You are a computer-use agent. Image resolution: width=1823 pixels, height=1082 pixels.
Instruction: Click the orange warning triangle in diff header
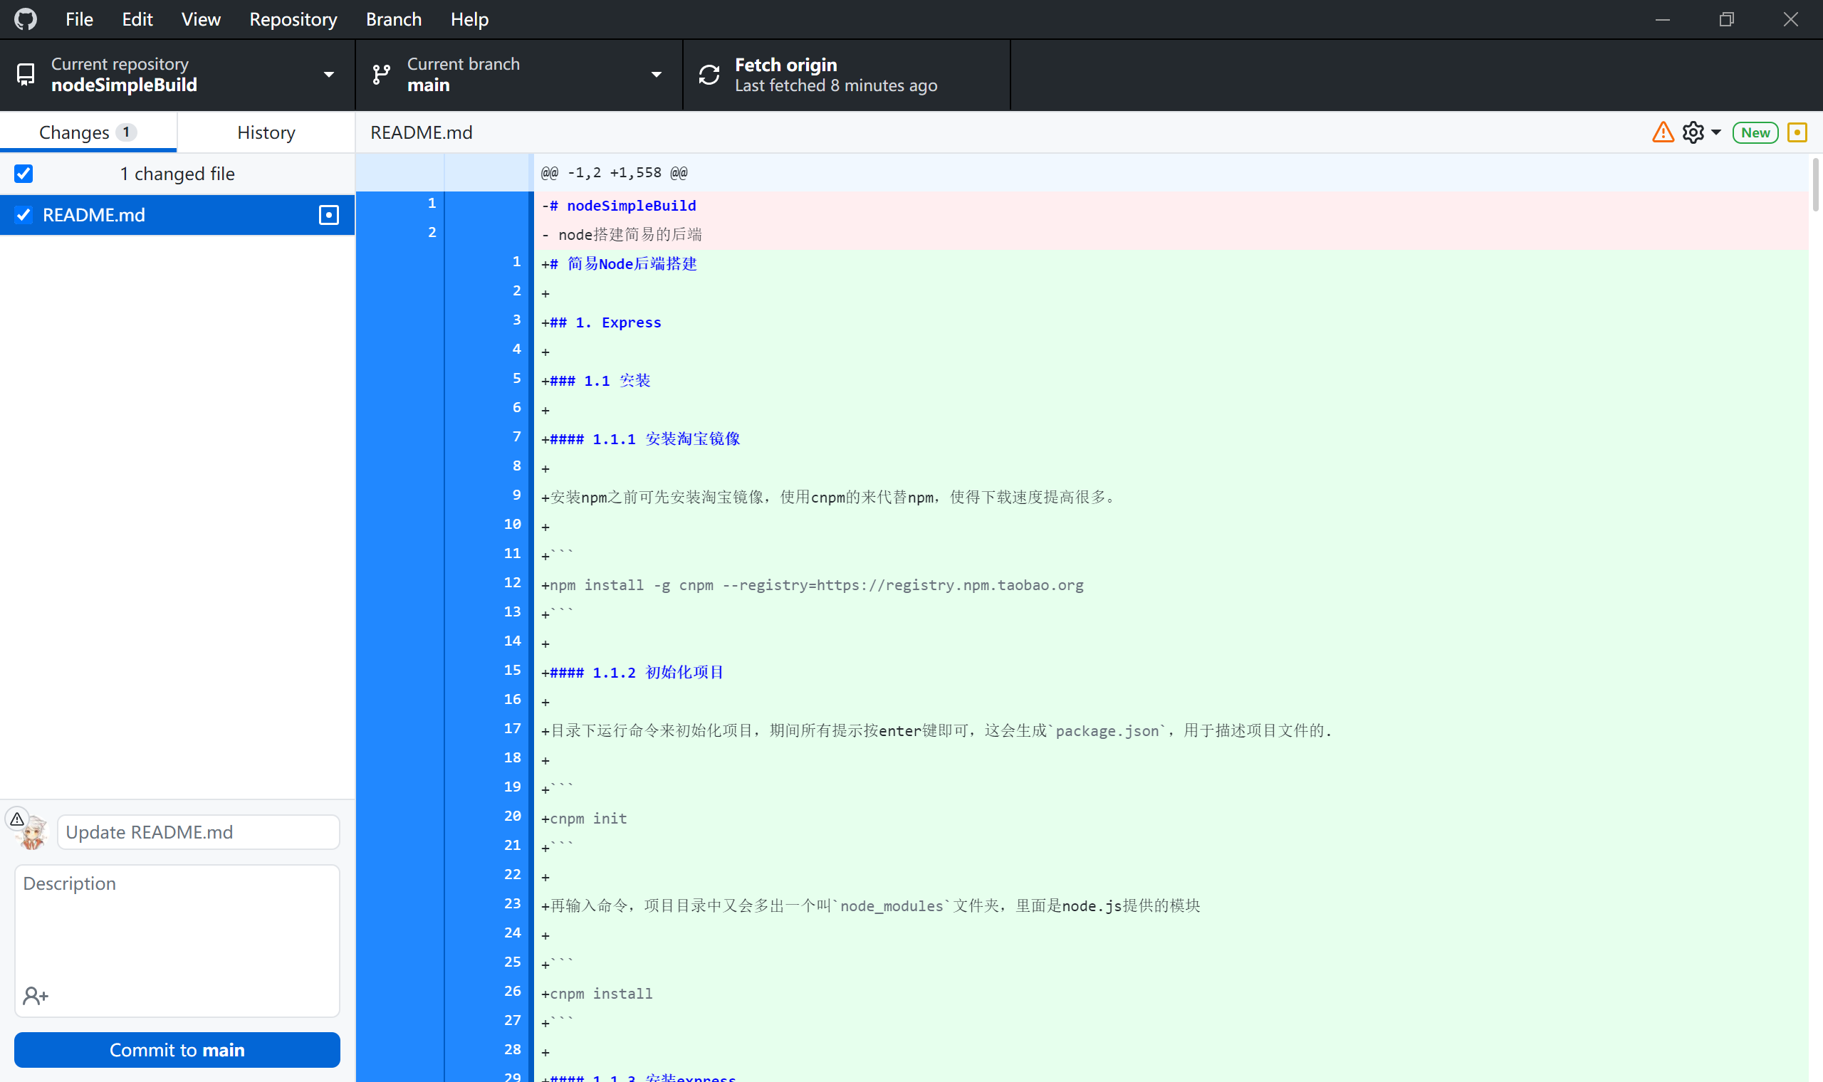pos(1663,132)
